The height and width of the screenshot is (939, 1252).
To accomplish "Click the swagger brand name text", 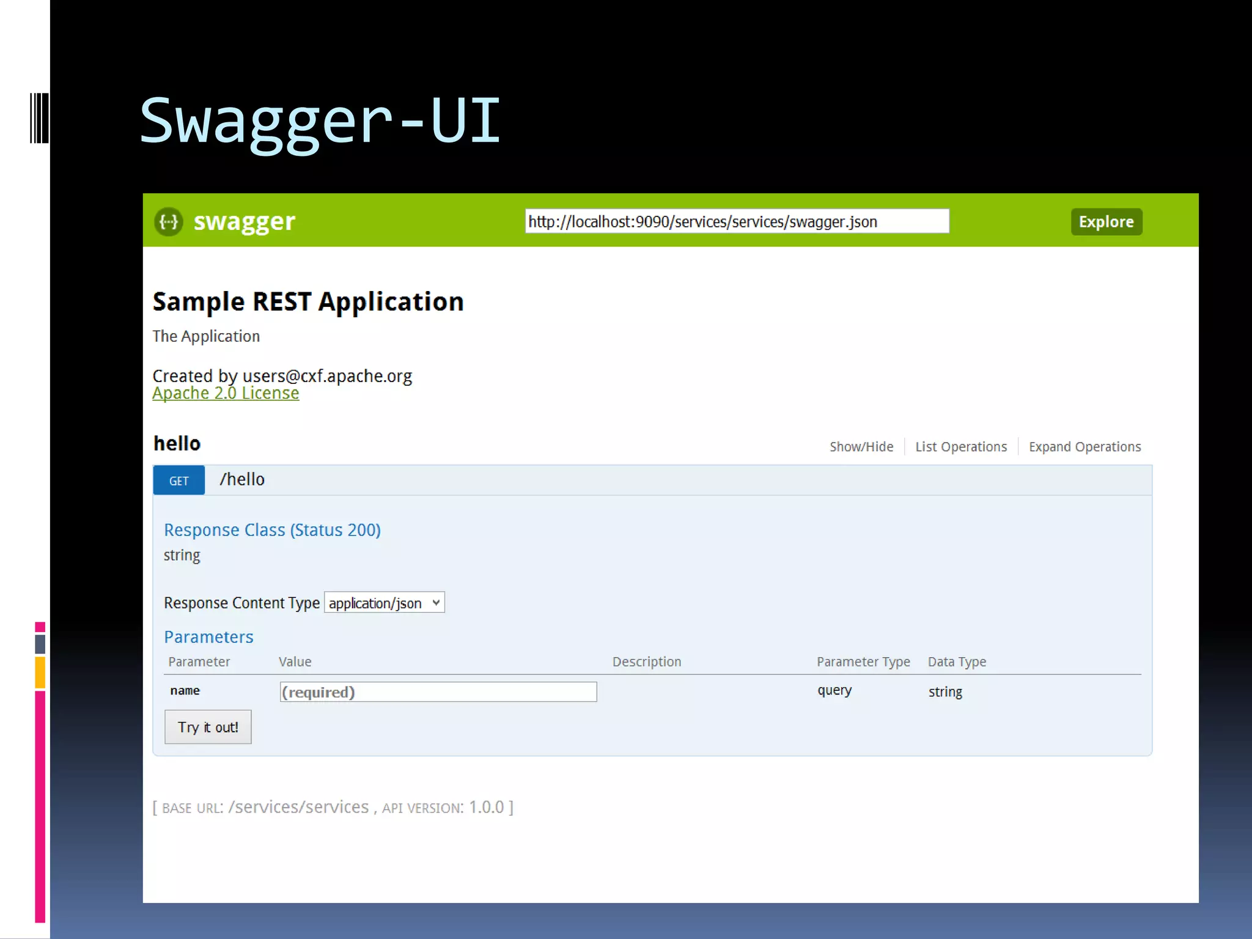I will click(244, 222).
